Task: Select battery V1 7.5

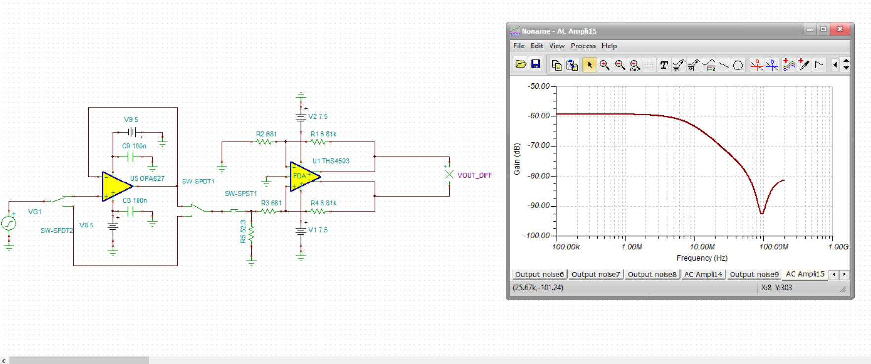Action: [301, 230]
